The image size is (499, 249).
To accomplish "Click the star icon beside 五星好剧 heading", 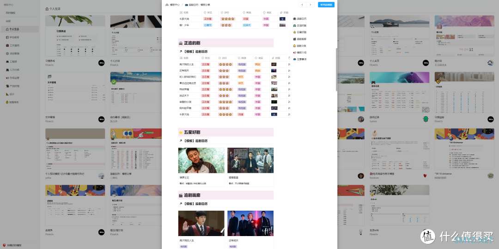I will tap(181, 132).
